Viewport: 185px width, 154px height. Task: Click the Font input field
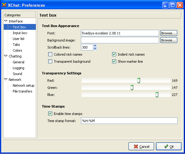[x=120, y=33]
